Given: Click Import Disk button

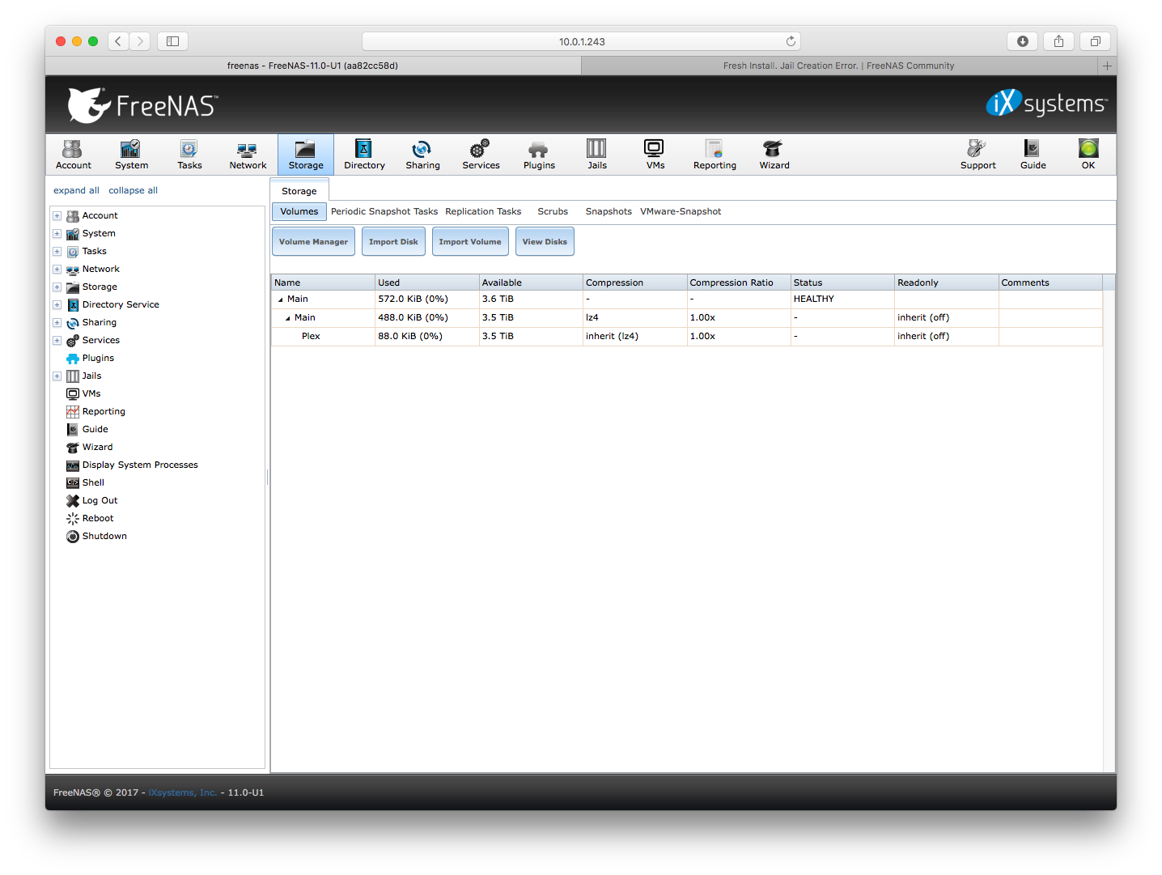Looking at the screenshot, I should 393,241.
